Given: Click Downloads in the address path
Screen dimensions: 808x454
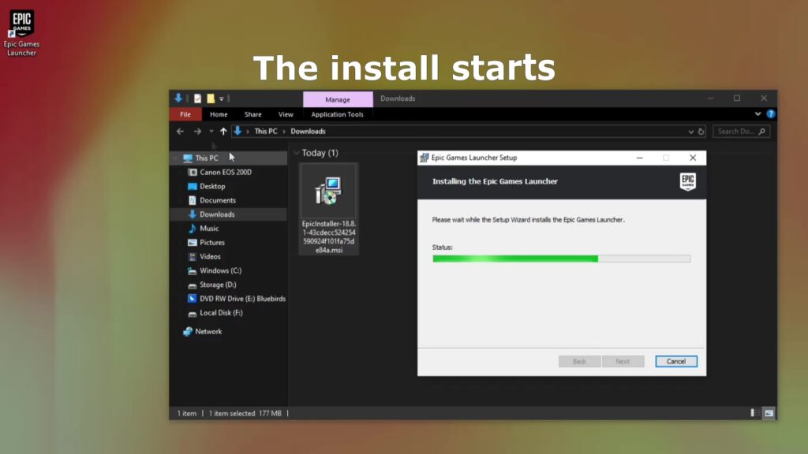Looking at the screenshot, I should tap(309, 132).
